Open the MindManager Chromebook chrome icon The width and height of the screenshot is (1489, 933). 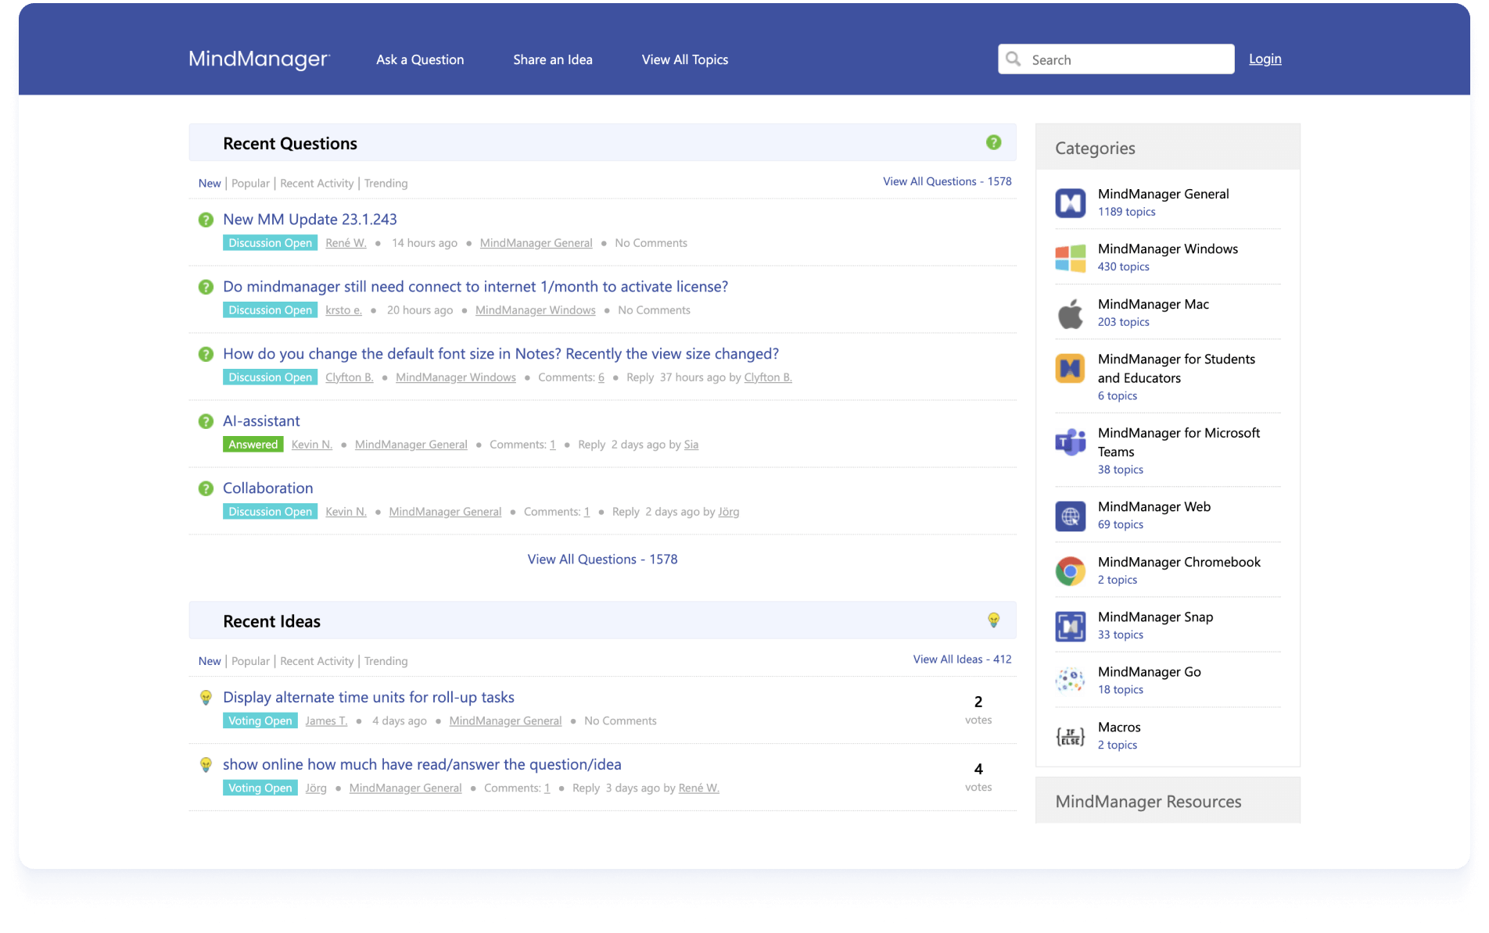tap(1070, 571)
